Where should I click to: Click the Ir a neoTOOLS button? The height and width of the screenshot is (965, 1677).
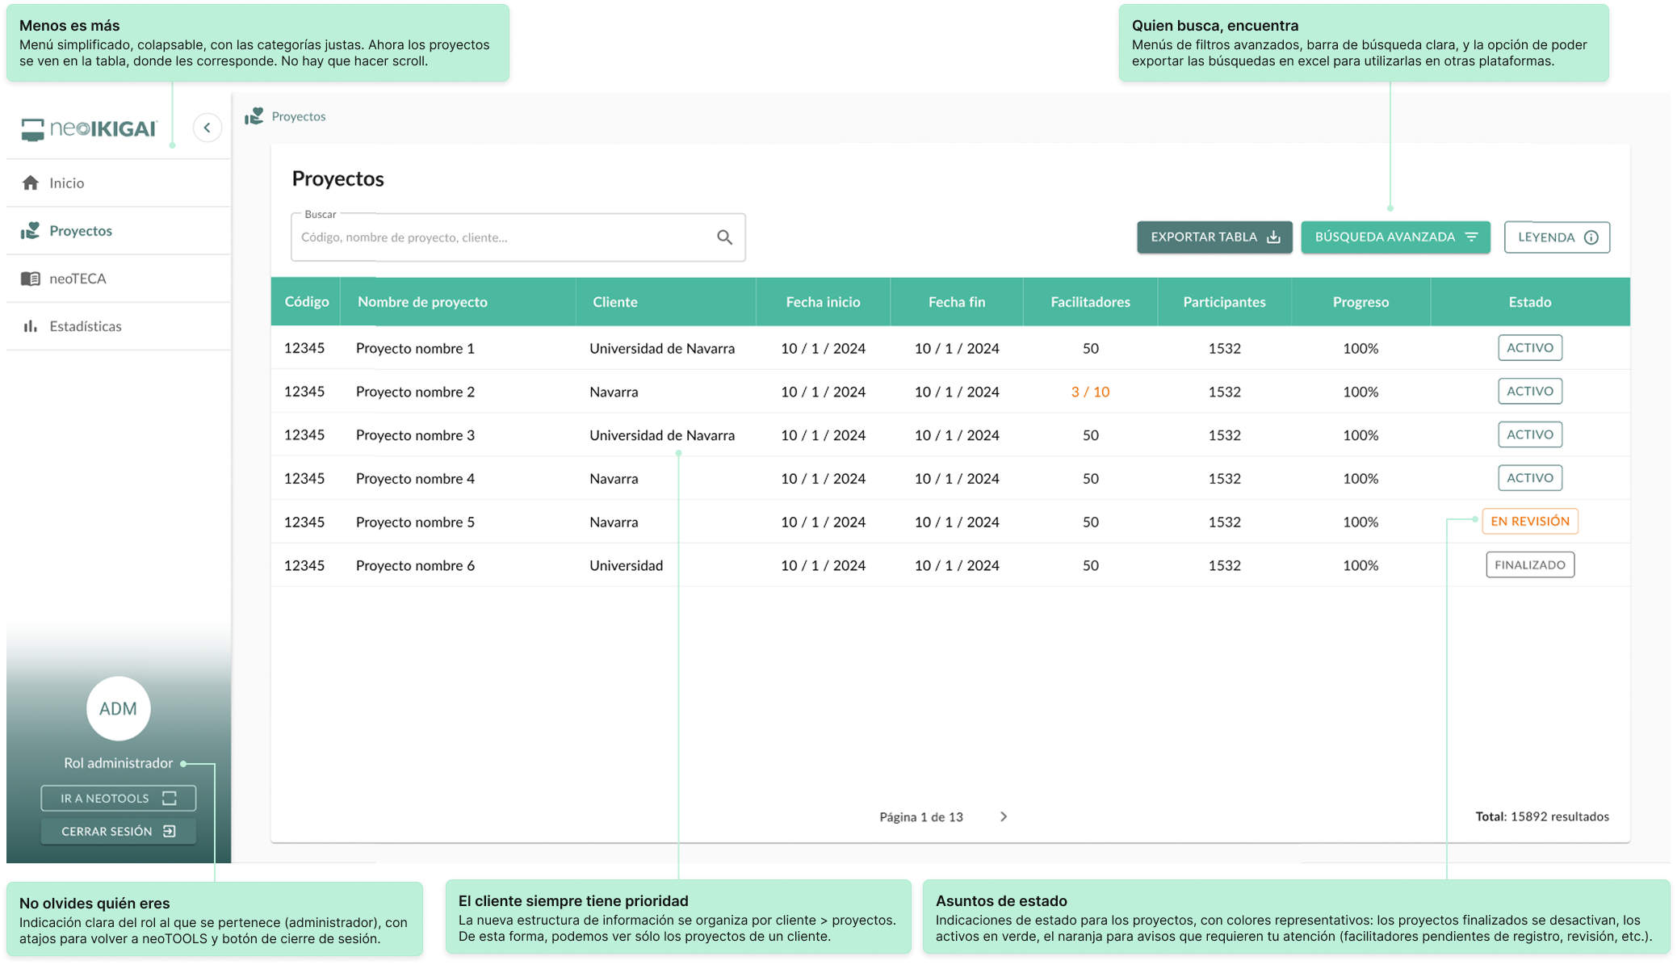click(x=118, y=798)
